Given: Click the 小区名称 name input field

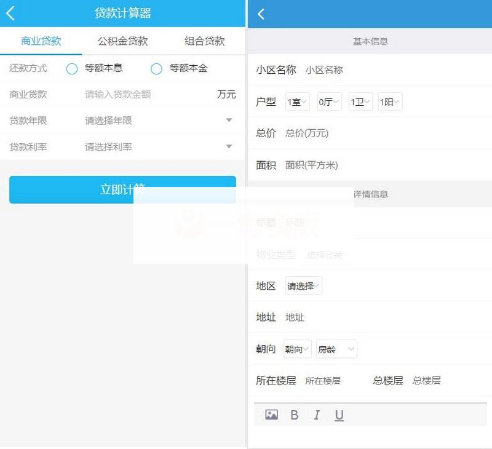Looking at the screenshot, I should click(326, 70).
